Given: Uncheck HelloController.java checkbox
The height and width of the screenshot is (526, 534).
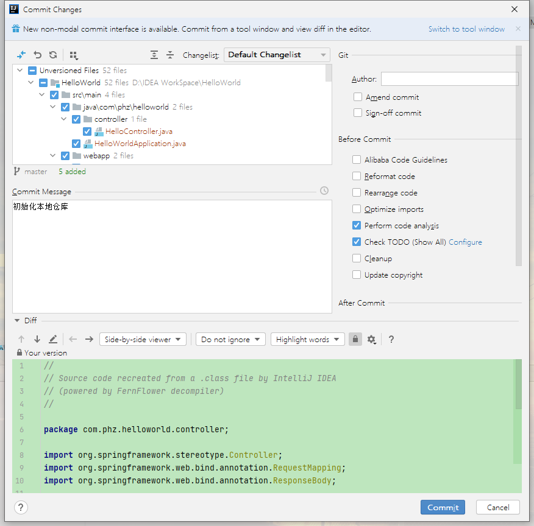Looking at the screenshot, I should click(x=87, y=131).
